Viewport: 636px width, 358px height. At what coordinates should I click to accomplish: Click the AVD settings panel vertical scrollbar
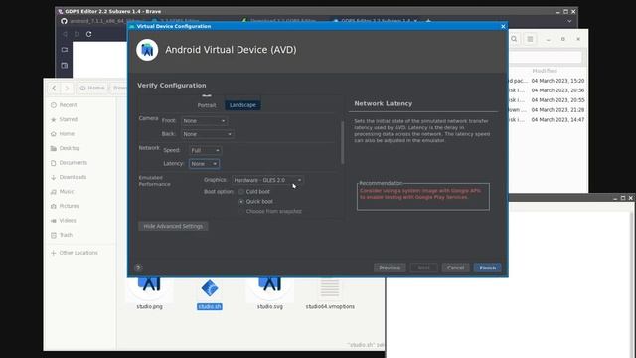(343, 142)
